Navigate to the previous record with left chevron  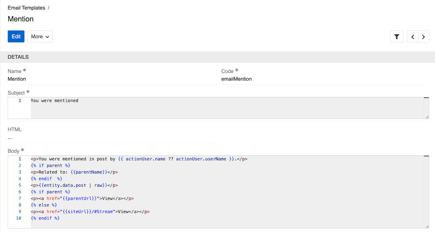click(x=412, y=36)
